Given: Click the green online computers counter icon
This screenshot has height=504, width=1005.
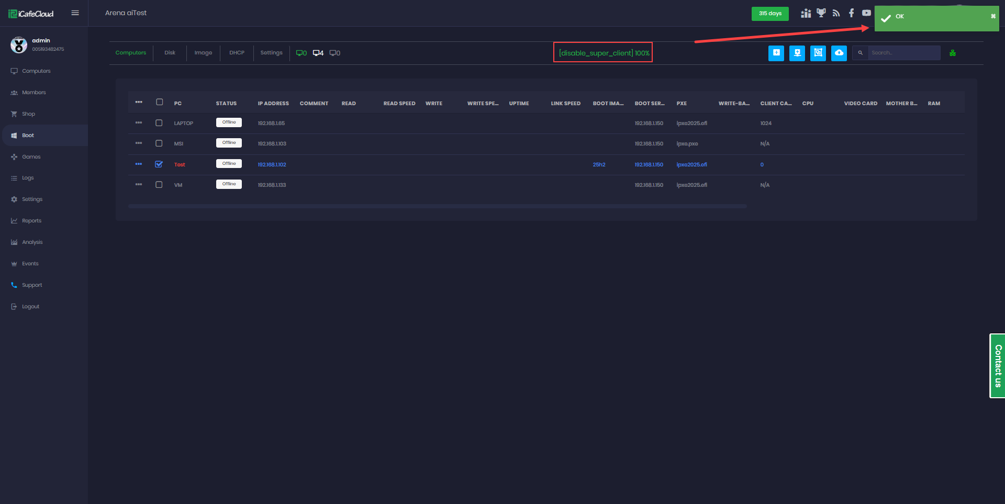Looking at the screenshot, I should pyautogui.click(x=301, y=52).
